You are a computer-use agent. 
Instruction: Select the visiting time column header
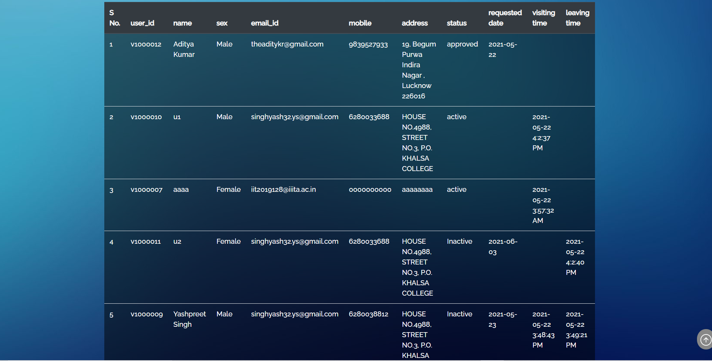click(543, 18)
